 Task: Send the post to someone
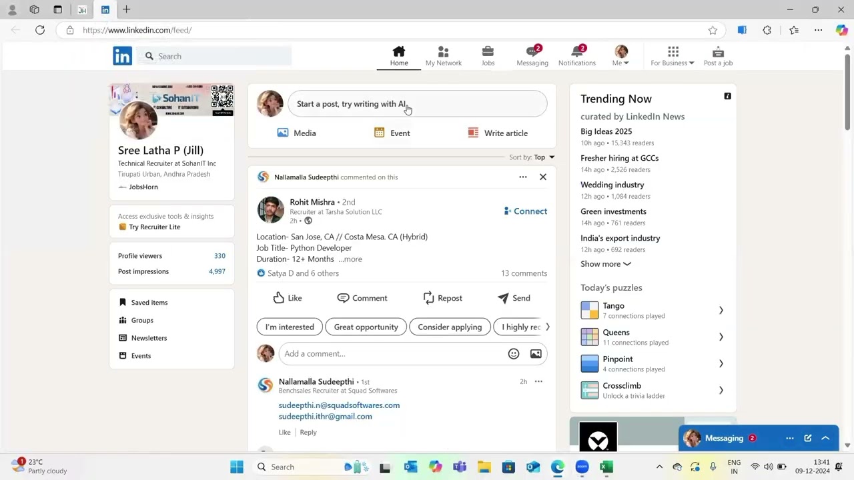click(514, 298)
